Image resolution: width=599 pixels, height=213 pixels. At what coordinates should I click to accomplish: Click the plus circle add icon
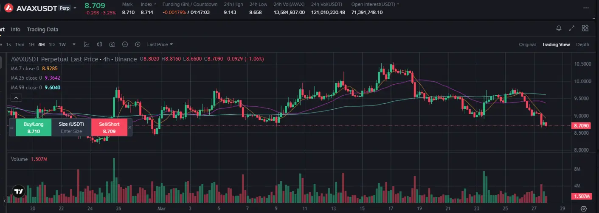(x=125, y=44)
